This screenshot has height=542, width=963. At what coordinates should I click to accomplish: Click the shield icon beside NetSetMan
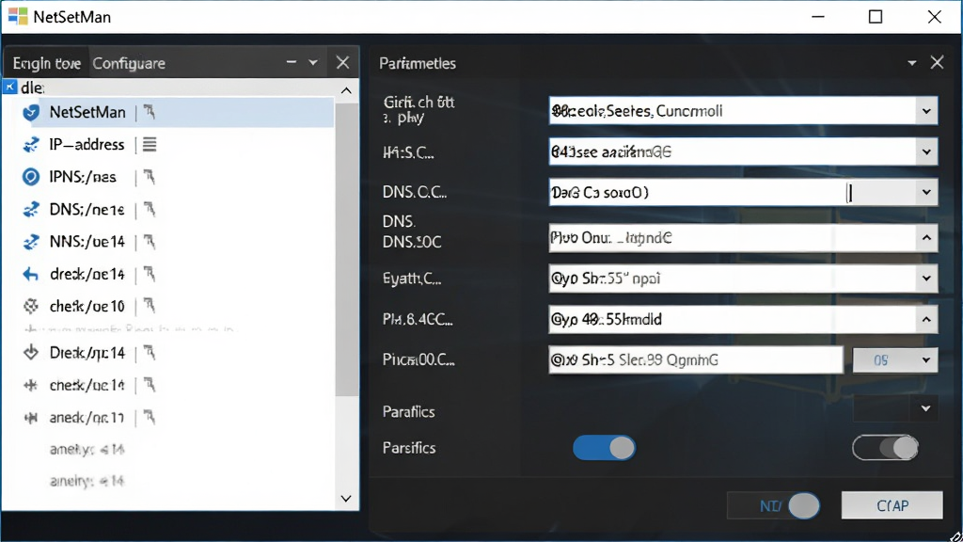click(31, 113)
